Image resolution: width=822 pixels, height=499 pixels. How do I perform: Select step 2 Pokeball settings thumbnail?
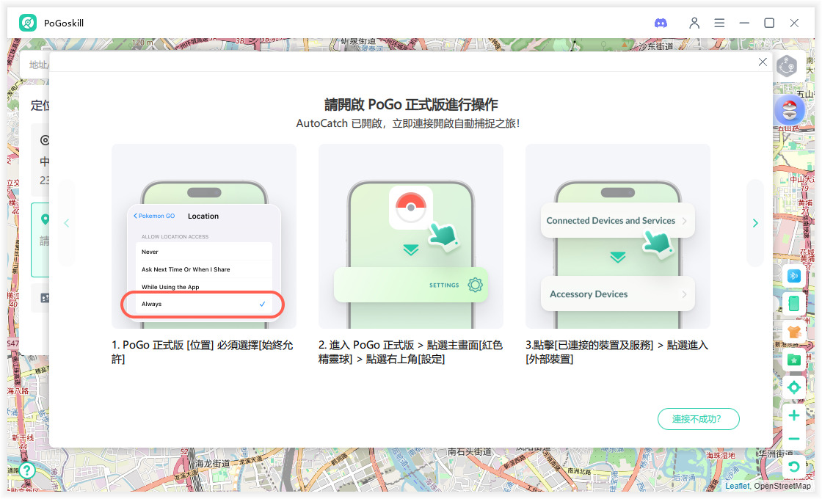[410, 236]
